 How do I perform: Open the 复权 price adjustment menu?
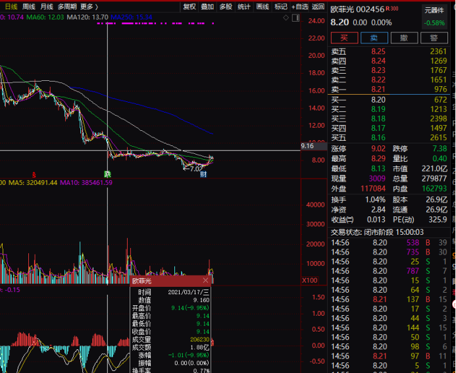[190, 7]
